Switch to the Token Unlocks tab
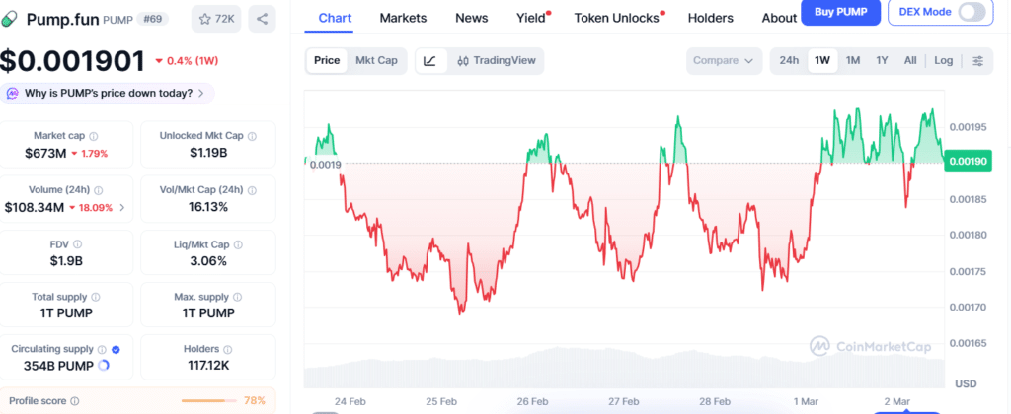This screenshot has height=414, width=1011. click(616, 18)
